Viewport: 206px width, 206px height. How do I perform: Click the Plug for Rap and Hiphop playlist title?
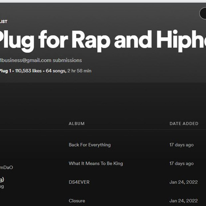click(x=102, y=41)
